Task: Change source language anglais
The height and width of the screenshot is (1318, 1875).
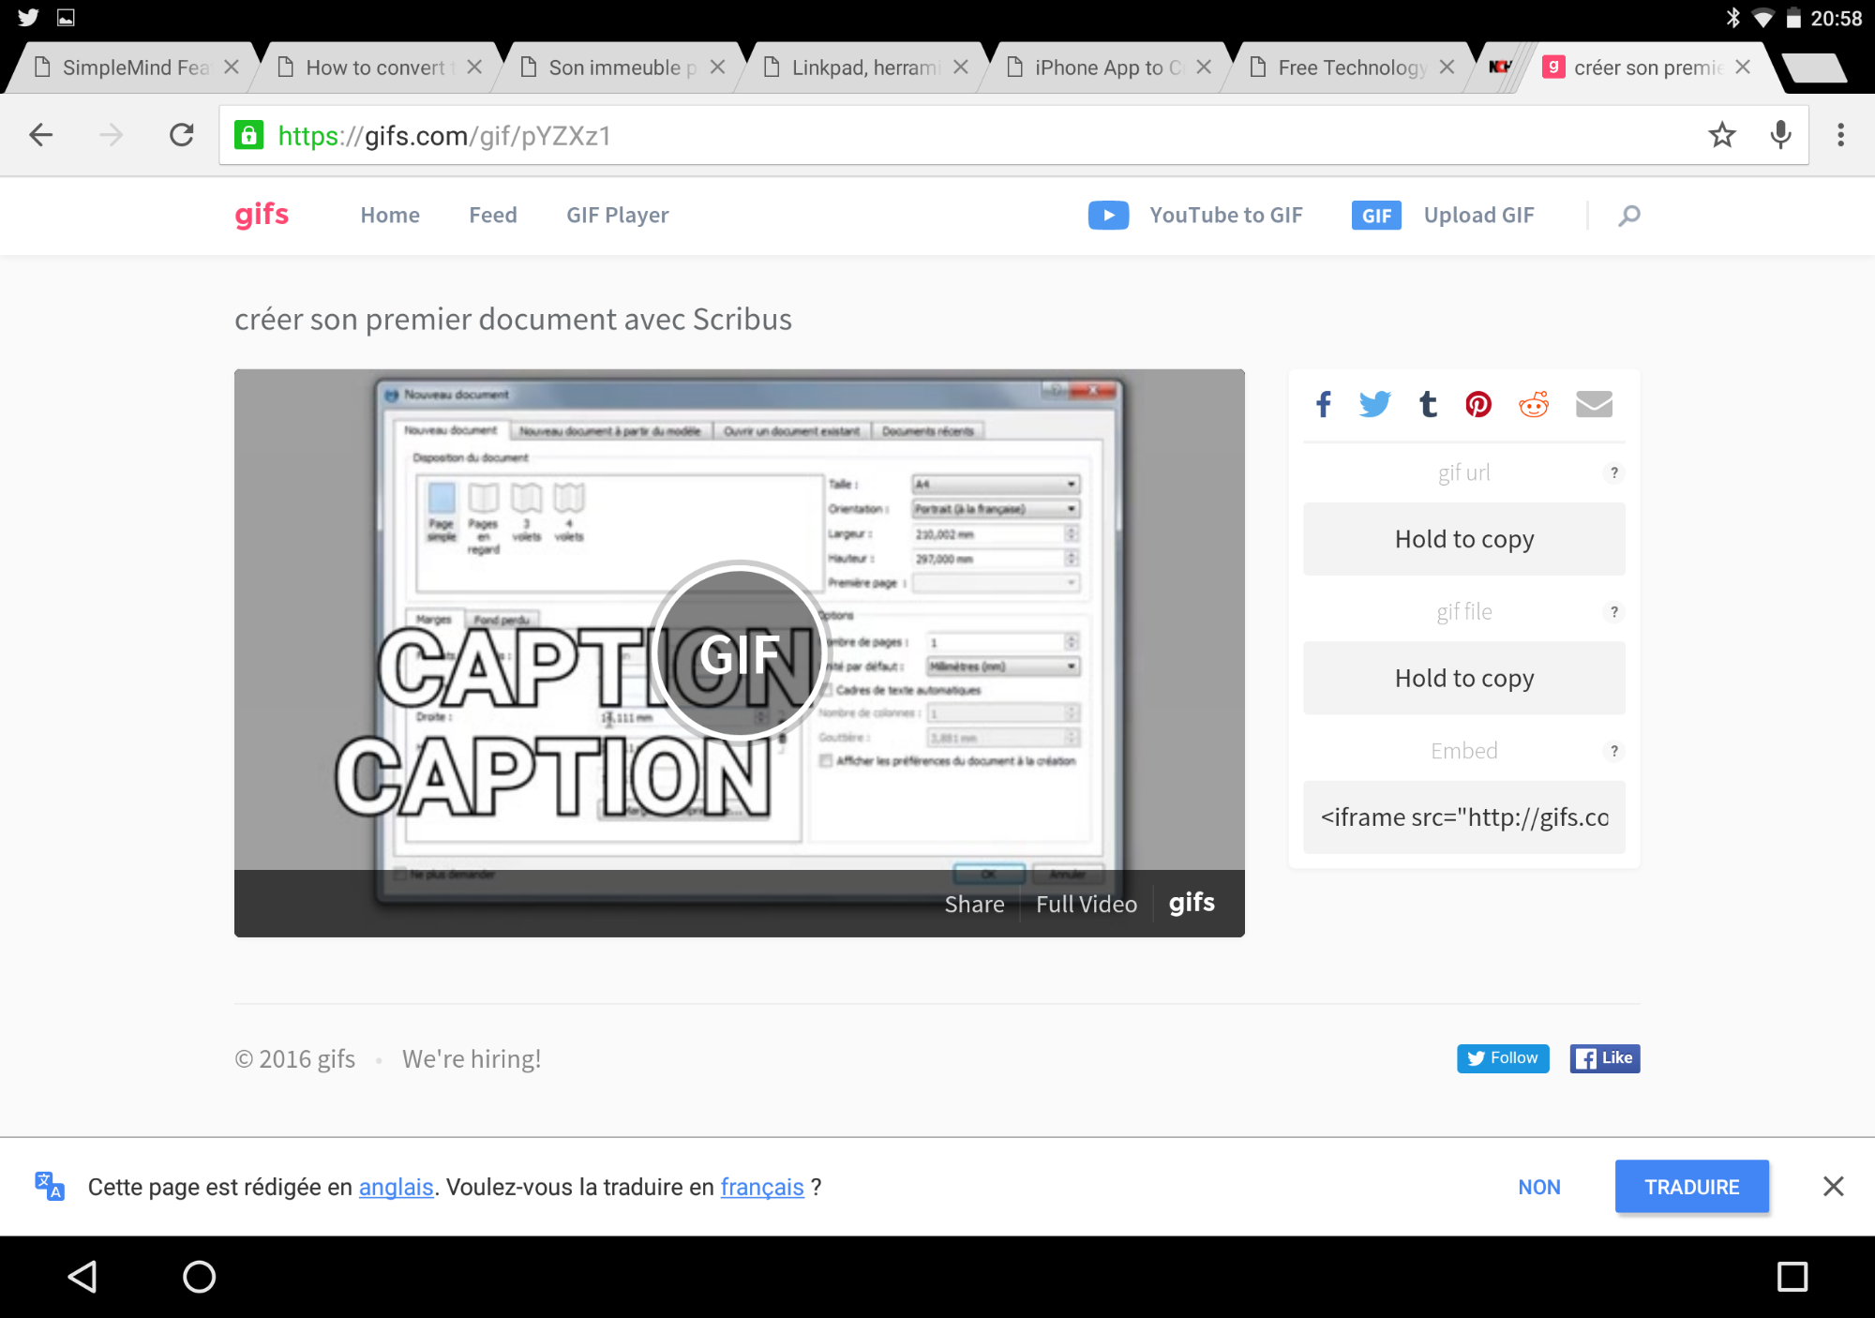Action: [396, 1187]
